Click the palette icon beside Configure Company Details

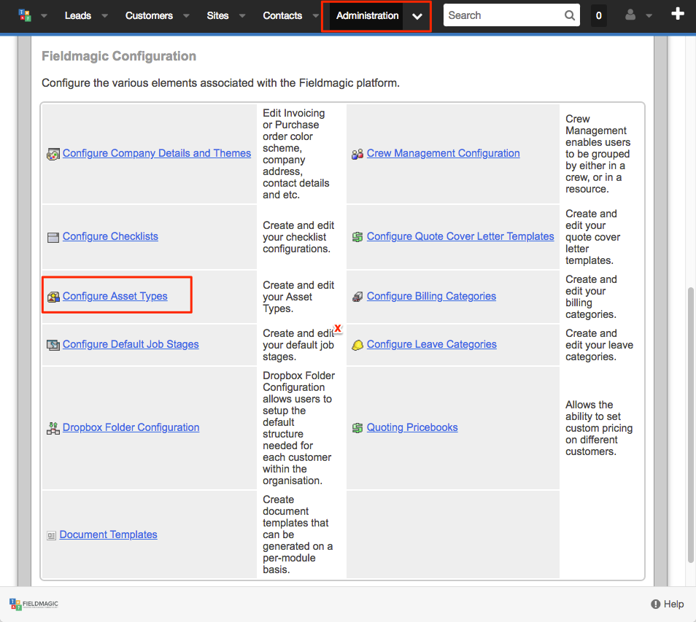tap(53, 154)
